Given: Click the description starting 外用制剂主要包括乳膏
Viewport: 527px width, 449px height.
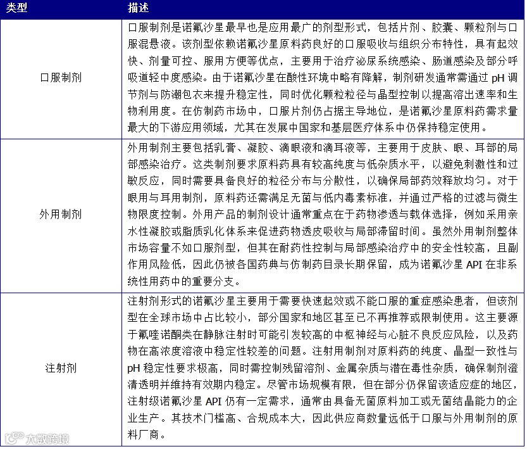Looking at the screenshot, I should 323,215.
